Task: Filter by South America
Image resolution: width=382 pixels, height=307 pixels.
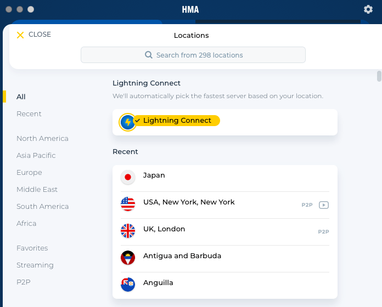Action: coord(43,207)
